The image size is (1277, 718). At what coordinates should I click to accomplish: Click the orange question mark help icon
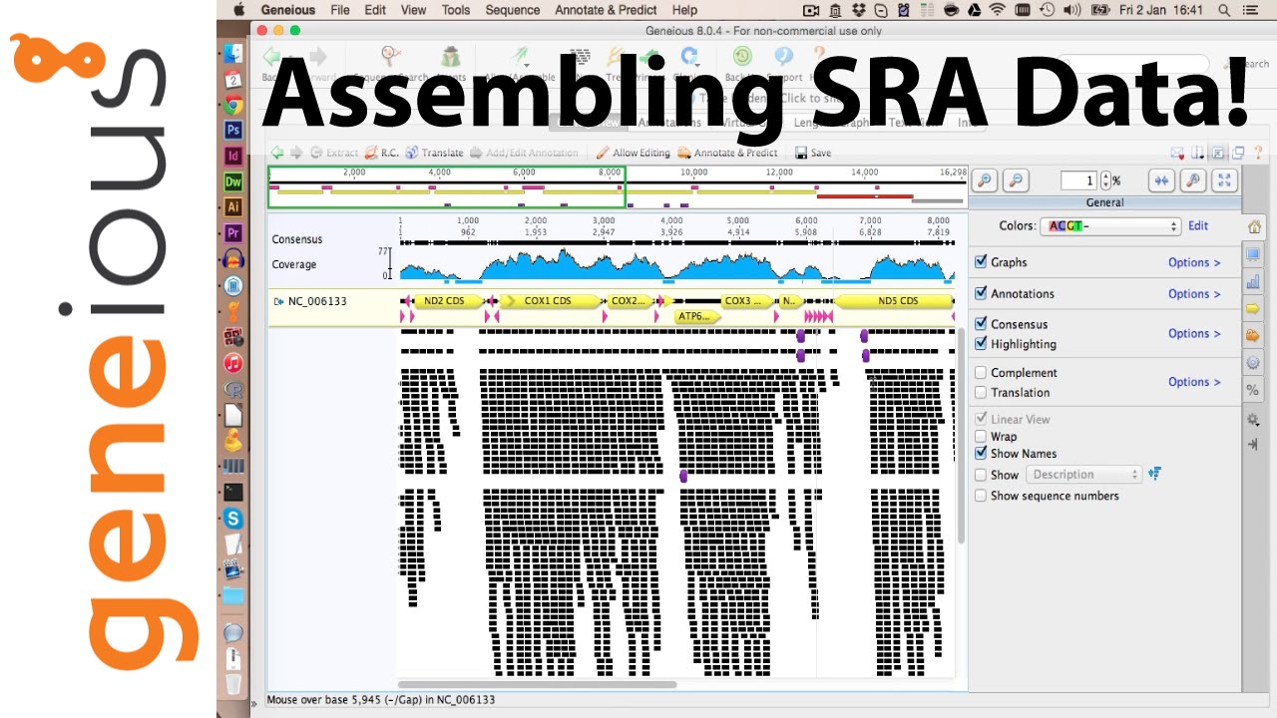coord(1259,153)
